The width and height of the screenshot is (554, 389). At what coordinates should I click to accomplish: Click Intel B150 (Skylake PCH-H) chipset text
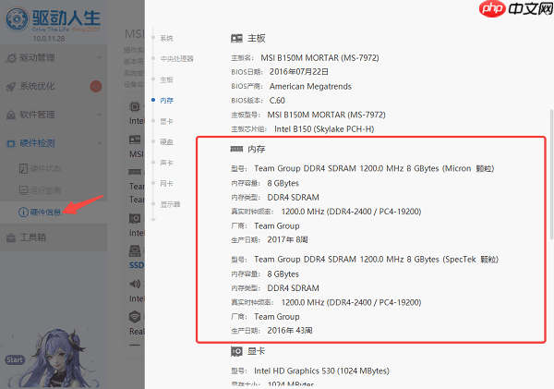point(324,129)
